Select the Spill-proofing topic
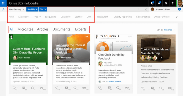Viewport: 183px width, 96px height. 143,17
